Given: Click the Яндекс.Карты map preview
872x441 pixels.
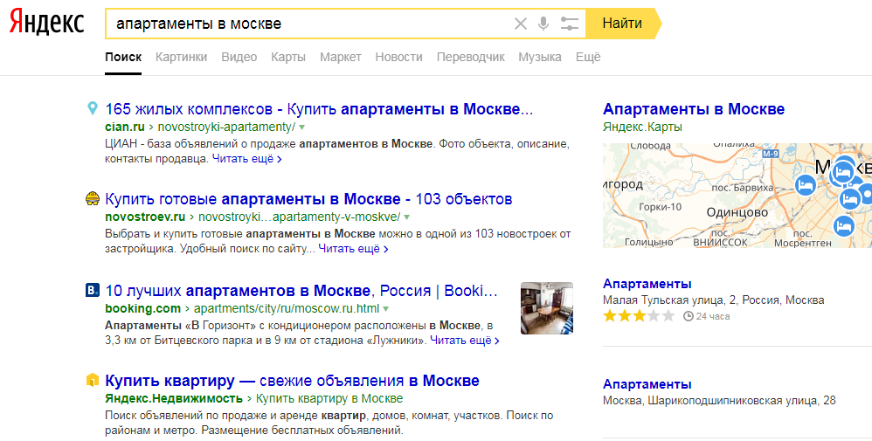Looking at the screenshot, I should [x=737, y=196].
